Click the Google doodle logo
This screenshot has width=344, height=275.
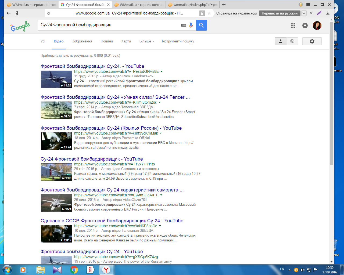pos(20,26)
